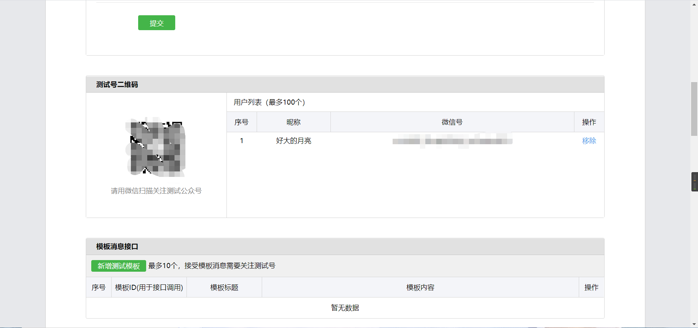This screenshot has width=698, height=328.
Task: Click the 新增测试模板 button
Action: pos(119,266)
